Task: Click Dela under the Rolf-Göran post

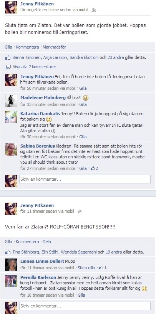Action: coord(47,242)
